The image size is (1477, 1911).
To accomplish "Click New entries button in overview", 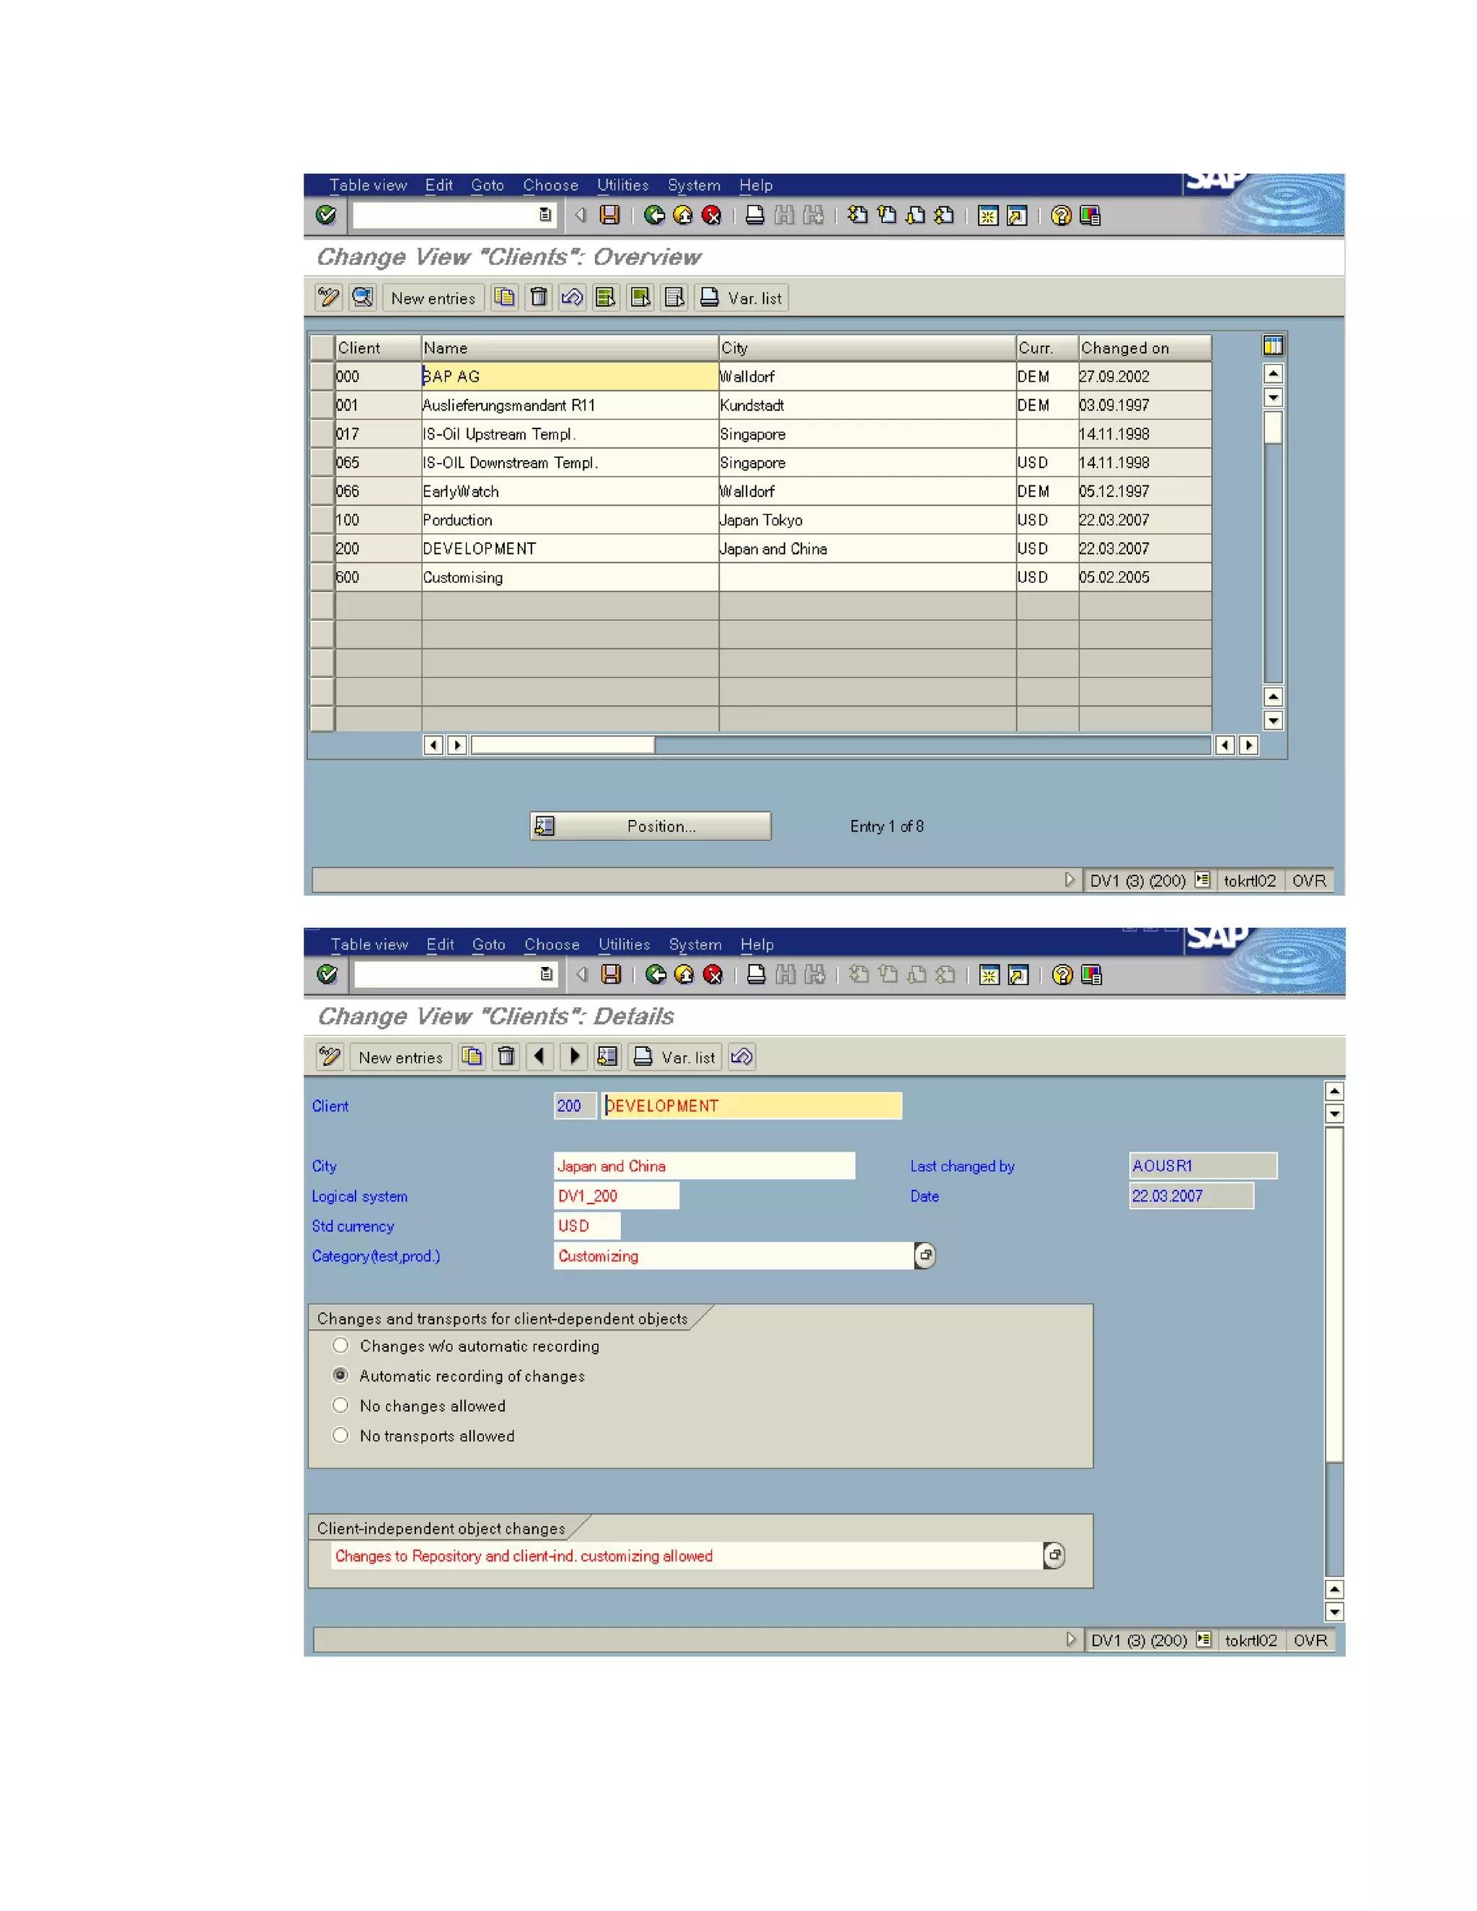I will [433, 299].
